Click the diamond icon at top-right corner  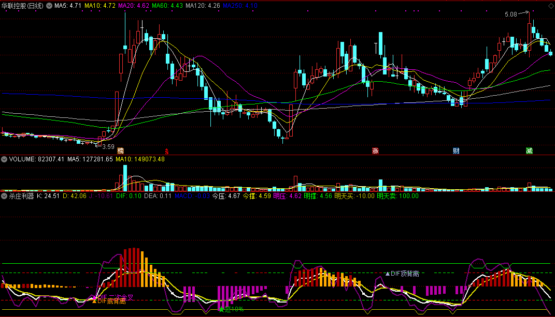pos(551,6)
